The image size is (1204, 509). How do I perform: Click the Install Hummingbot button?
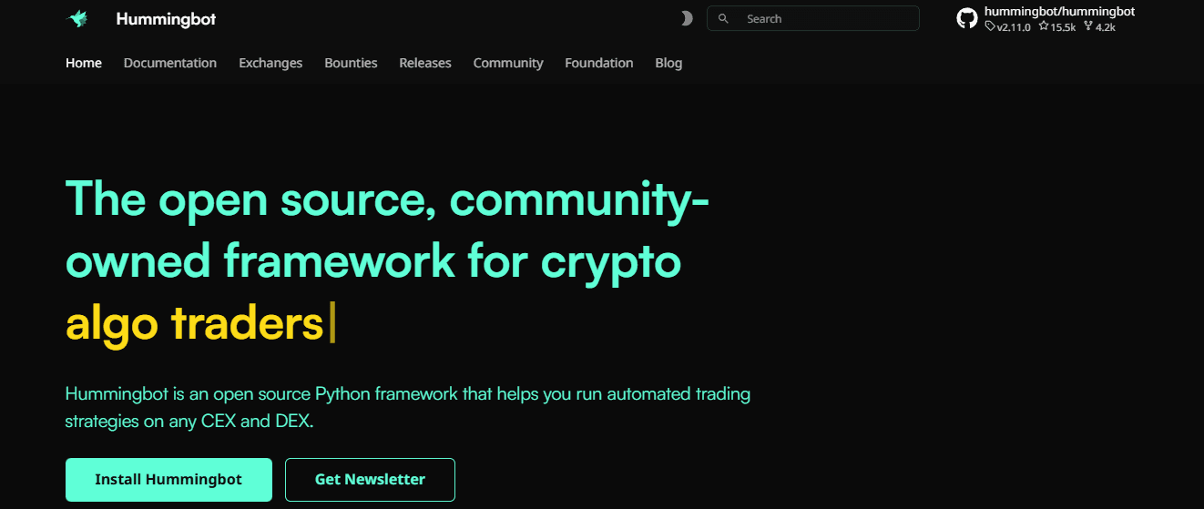[168, 479]
